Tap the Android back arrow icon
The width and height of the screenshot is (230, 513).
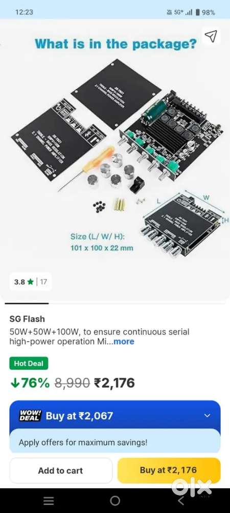(181, 500)
